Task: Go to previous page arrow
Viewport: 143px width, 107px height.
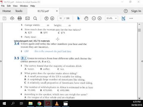Action: [x=46, y=18]
